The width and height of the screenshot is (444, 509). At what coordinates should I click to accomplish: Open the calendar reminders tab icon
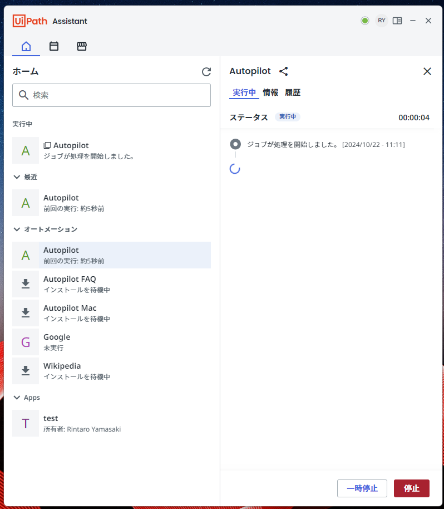(54, 46)
